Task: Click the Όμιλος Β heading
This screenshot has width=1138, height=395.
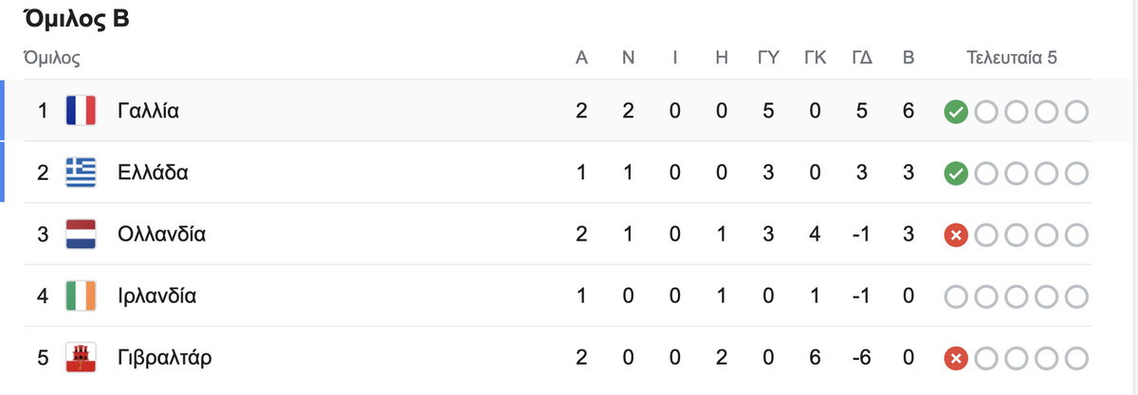Action: point(76,20)
